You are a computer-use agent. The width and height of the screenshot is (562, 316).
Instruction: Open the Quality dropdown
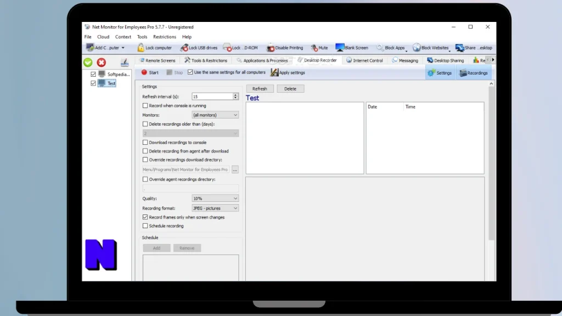coord(215,199)
